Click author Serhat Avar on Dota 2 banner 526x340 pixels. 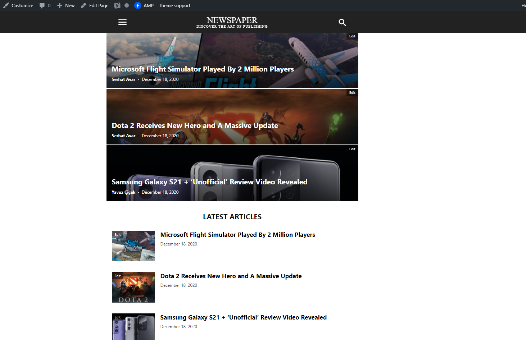tap(123, 136)
